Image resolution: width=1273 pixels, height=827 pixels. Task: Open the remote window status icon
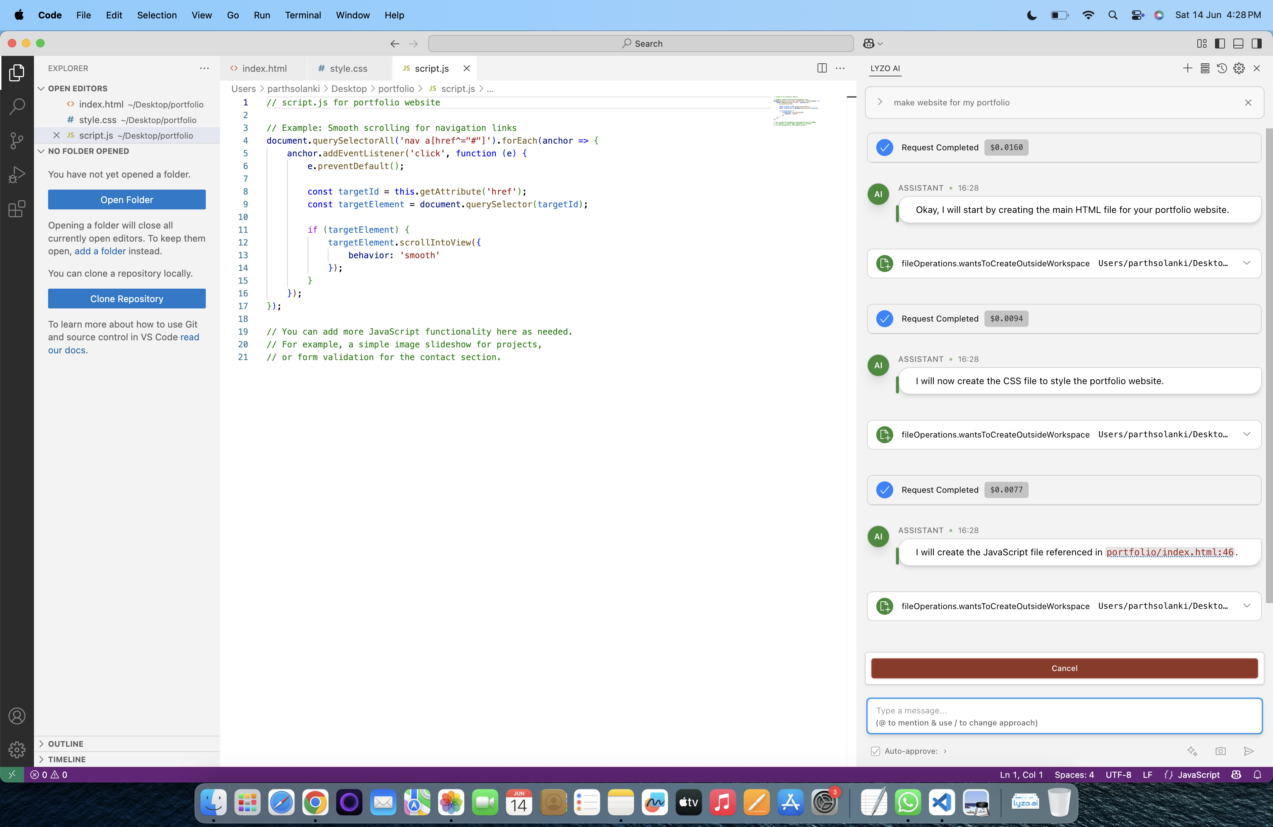pyautogui.click(x=12, y=775)
